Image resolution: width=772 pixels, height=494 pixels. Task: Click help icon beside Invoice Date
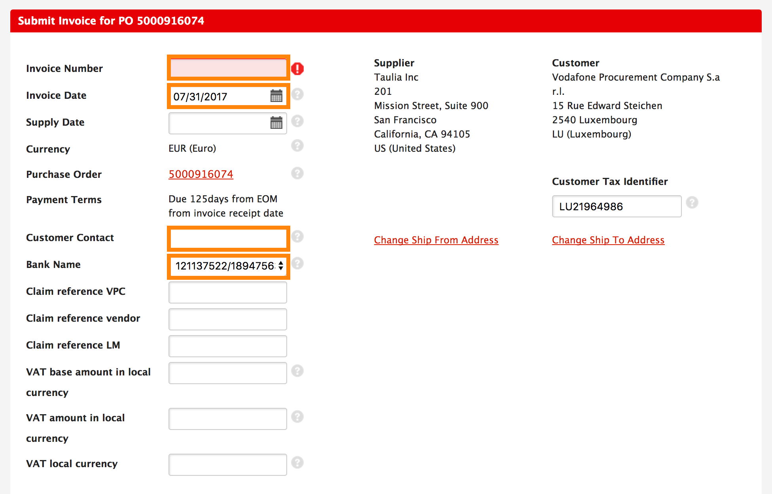297,94
